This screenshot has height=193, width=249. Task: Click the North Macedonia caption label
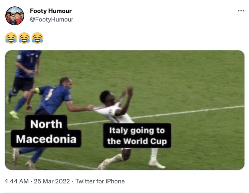(x=46, y=131)
